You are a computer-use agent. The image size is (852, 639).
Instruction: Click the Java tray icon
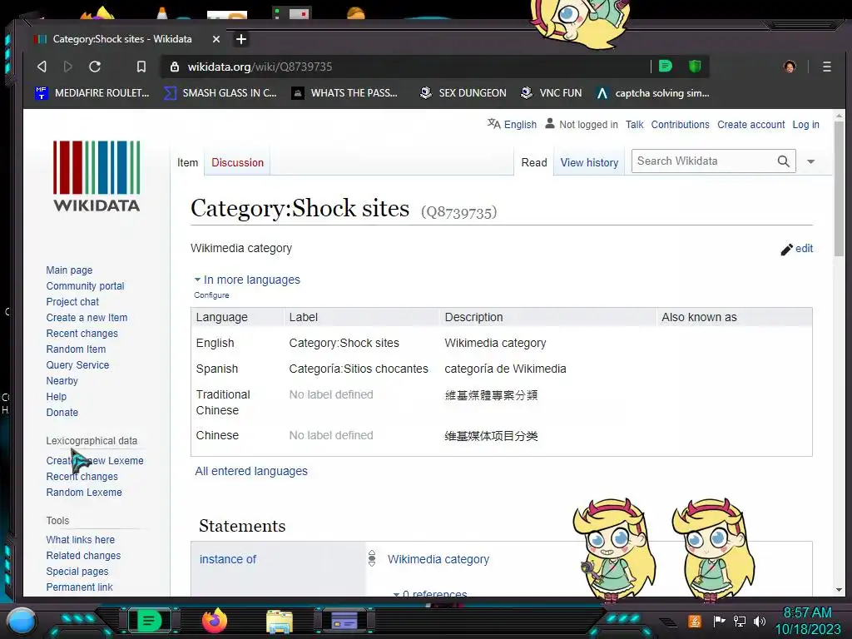(695, 621)
